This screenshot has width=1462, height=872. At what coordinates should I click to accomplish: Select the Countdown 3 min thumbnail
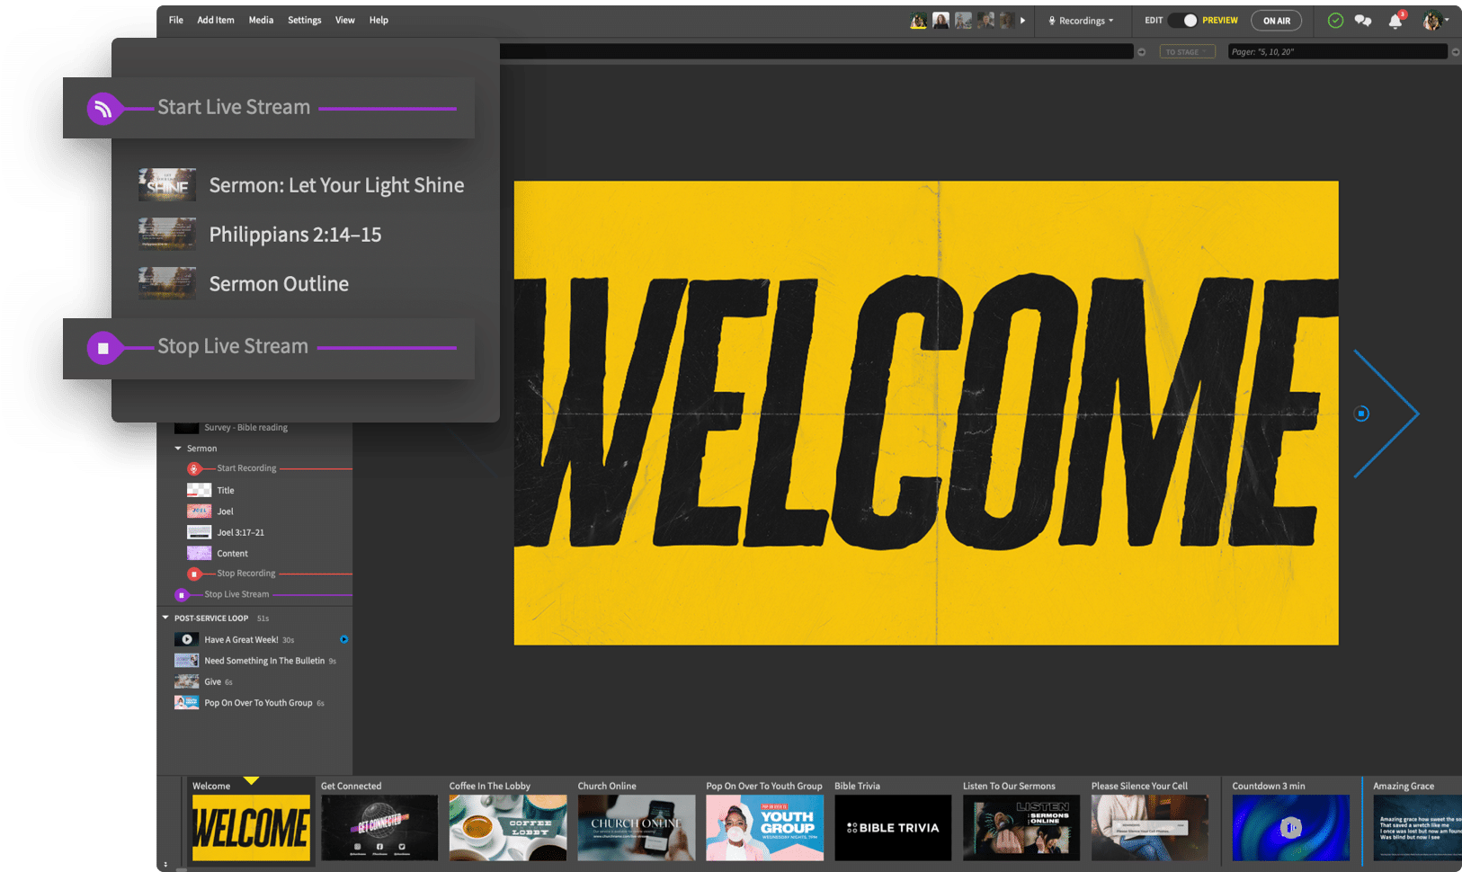click(x=1290, y=827)
